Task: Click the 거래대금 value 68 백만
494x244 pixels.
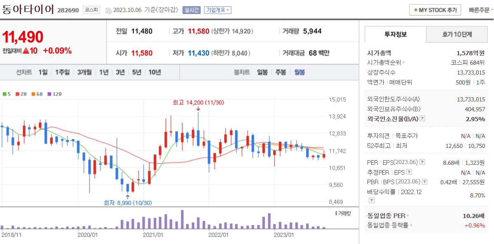Action: coord(319,53)
